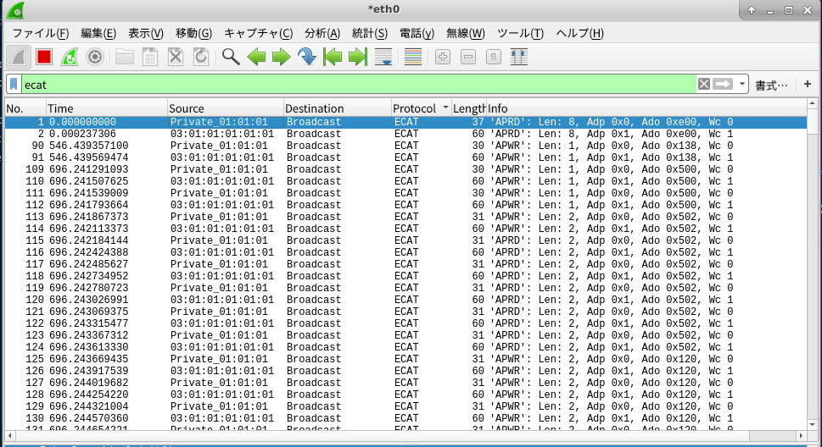Open the 統計(S) menu
This screenshot has height=447, width=822.
coord(370,34)
